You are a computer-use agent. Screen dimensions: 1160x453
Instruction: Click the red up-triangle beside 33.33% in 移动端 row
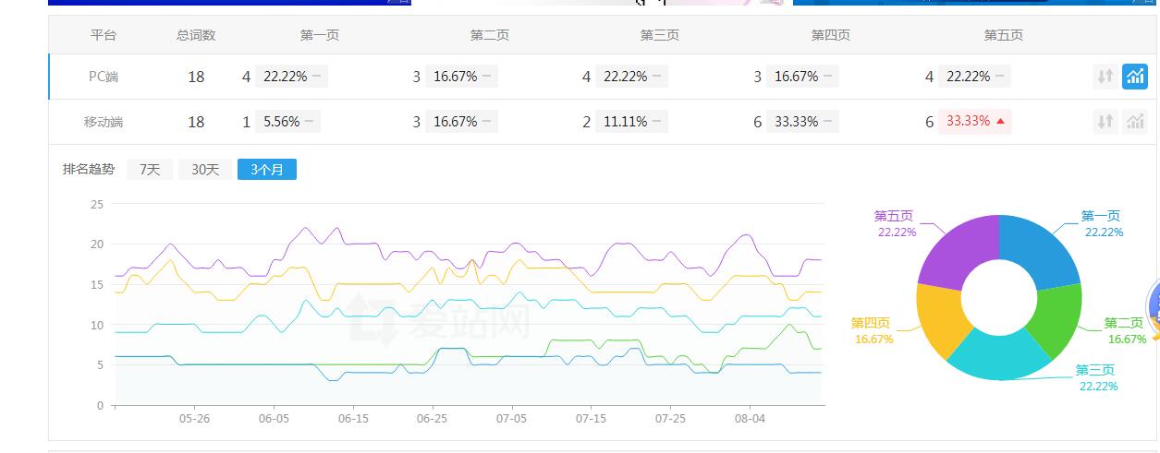coord(999,122)
